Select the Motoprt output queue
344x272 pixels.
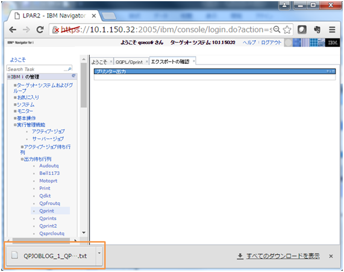pos(48,180)
